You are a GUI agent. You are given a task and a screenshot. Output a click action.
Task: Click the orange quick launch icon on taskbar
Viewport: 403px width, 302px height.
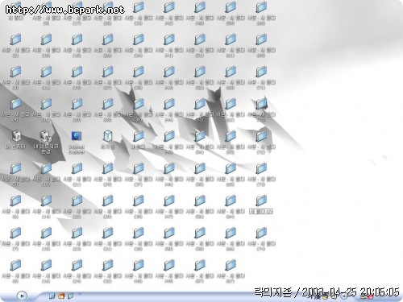click(x=61, y=296)
